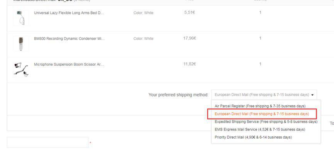Click Color: White for Lazy Flexible Arms
This screenshot has height=149, width=334.
[x=143, y=13]
